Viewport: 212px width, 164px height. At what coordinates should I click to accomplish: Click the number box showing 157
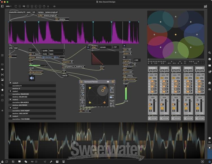[x=116, y=47]
